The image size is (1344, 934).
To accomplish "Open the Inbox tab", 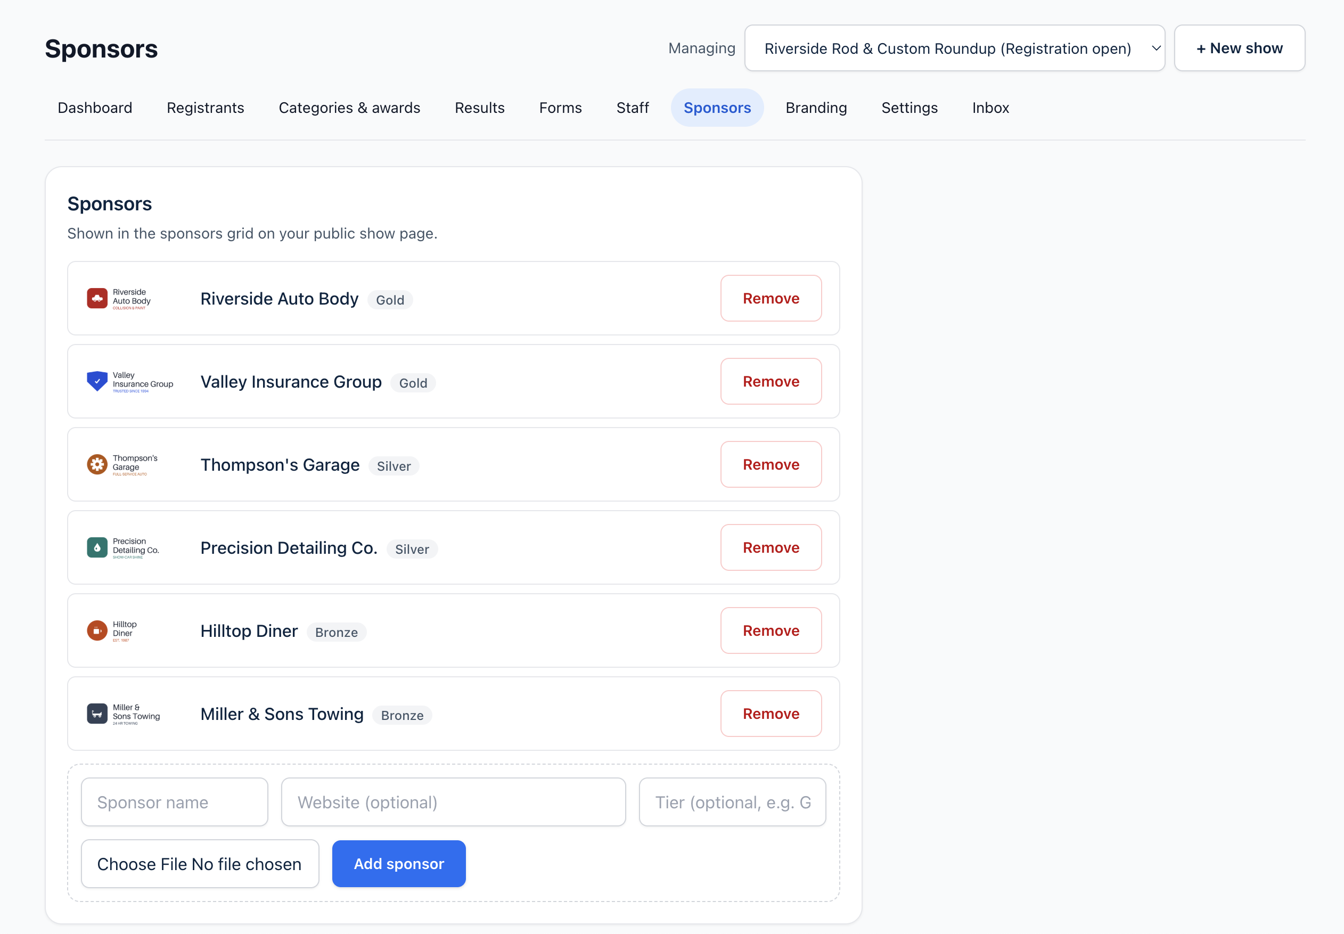I will [990, 108].
